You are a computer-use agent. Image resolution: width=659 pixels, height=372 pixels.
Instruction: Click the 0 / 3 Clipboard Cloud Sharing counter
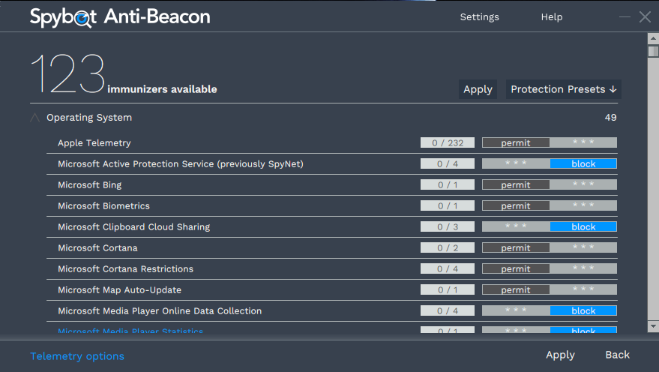point(447,226)
